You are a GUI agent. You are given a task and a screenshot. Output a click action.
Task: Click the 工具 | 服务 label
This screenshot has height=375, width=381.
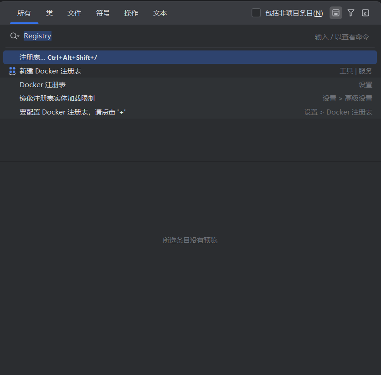tap(356, 71)
